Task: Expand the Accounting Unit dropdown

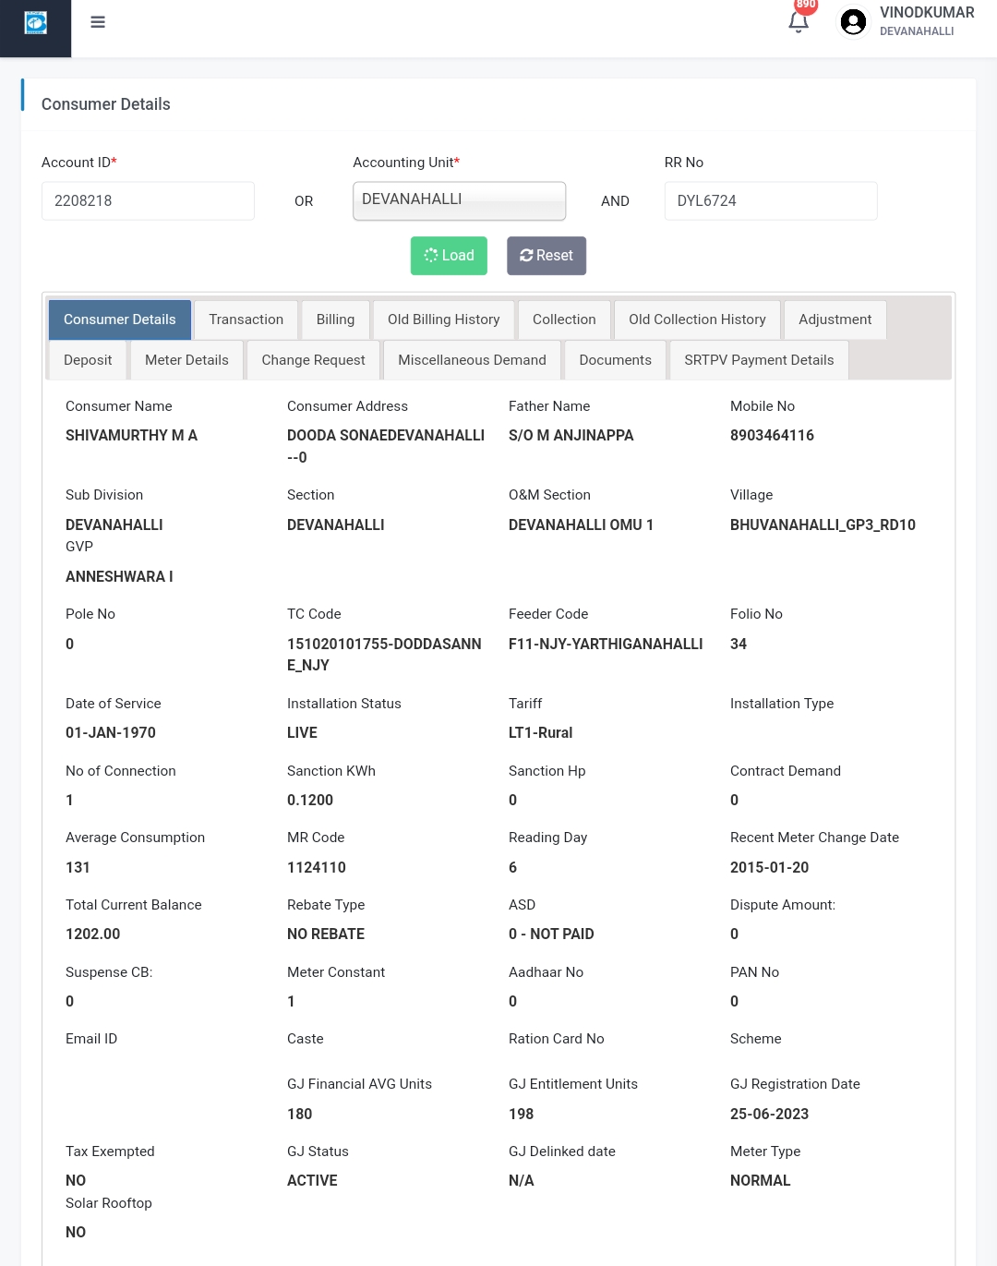Action: pyautogui.click(x=459, y=200)
